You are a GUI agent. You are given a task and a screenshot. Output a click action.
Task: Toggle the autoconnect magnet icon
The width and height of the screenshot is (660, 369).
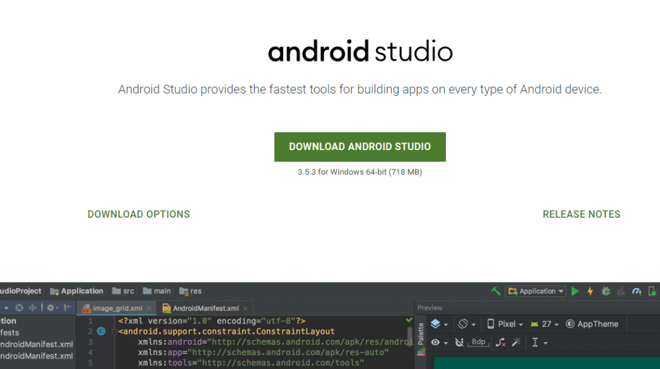tap(459, 343)
